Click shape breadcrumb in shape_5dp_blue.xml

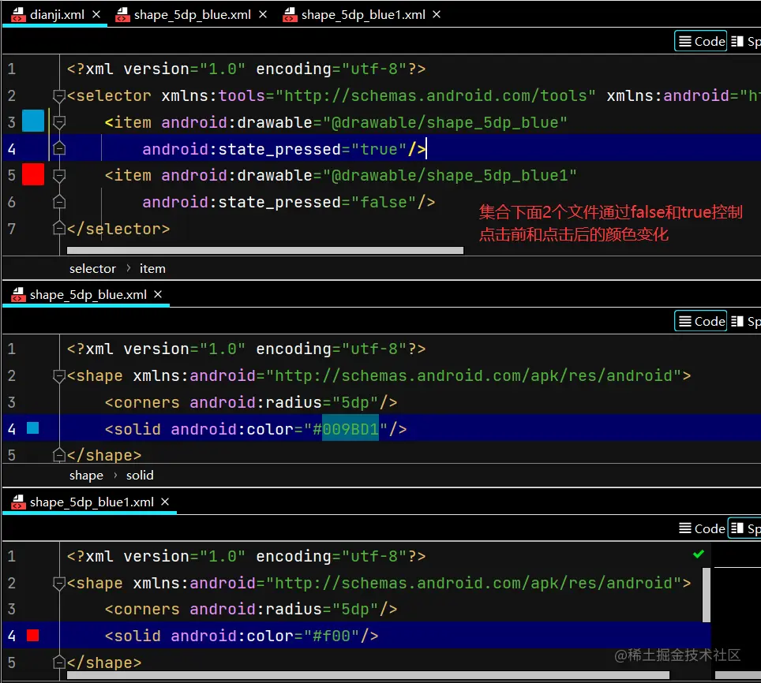[86, 476]
